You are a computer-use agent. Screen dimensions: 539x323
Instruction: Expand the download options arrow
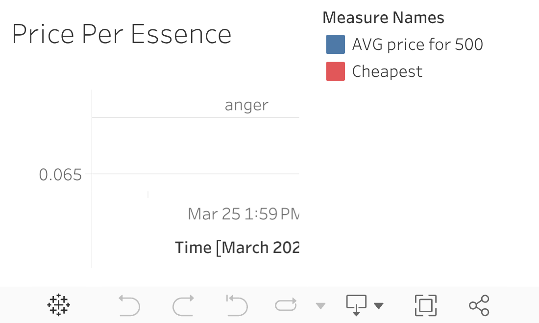[378, 306]
